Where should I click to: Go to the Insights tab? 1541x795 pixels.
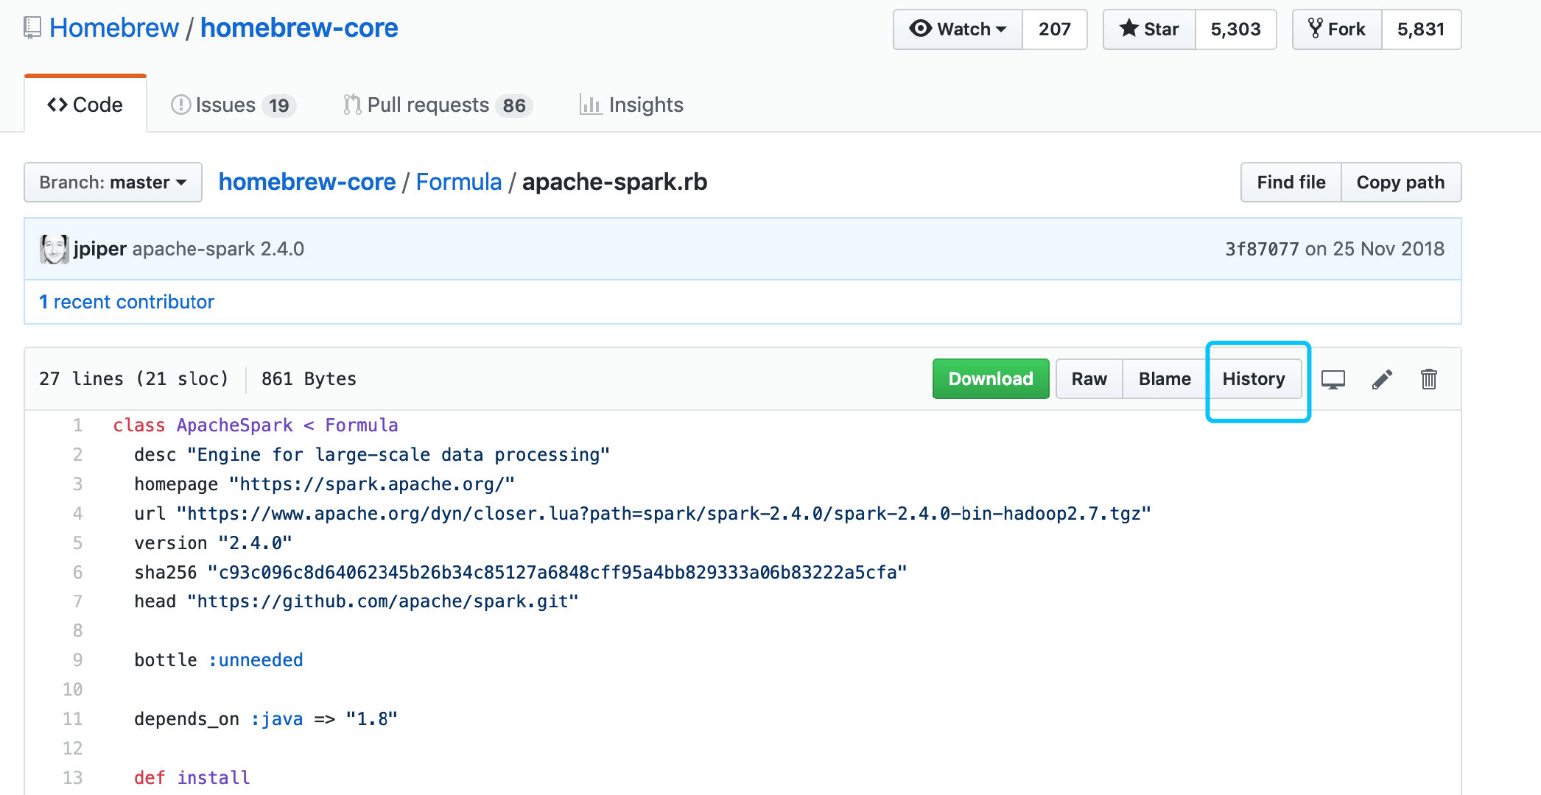[x=631, y=105]
